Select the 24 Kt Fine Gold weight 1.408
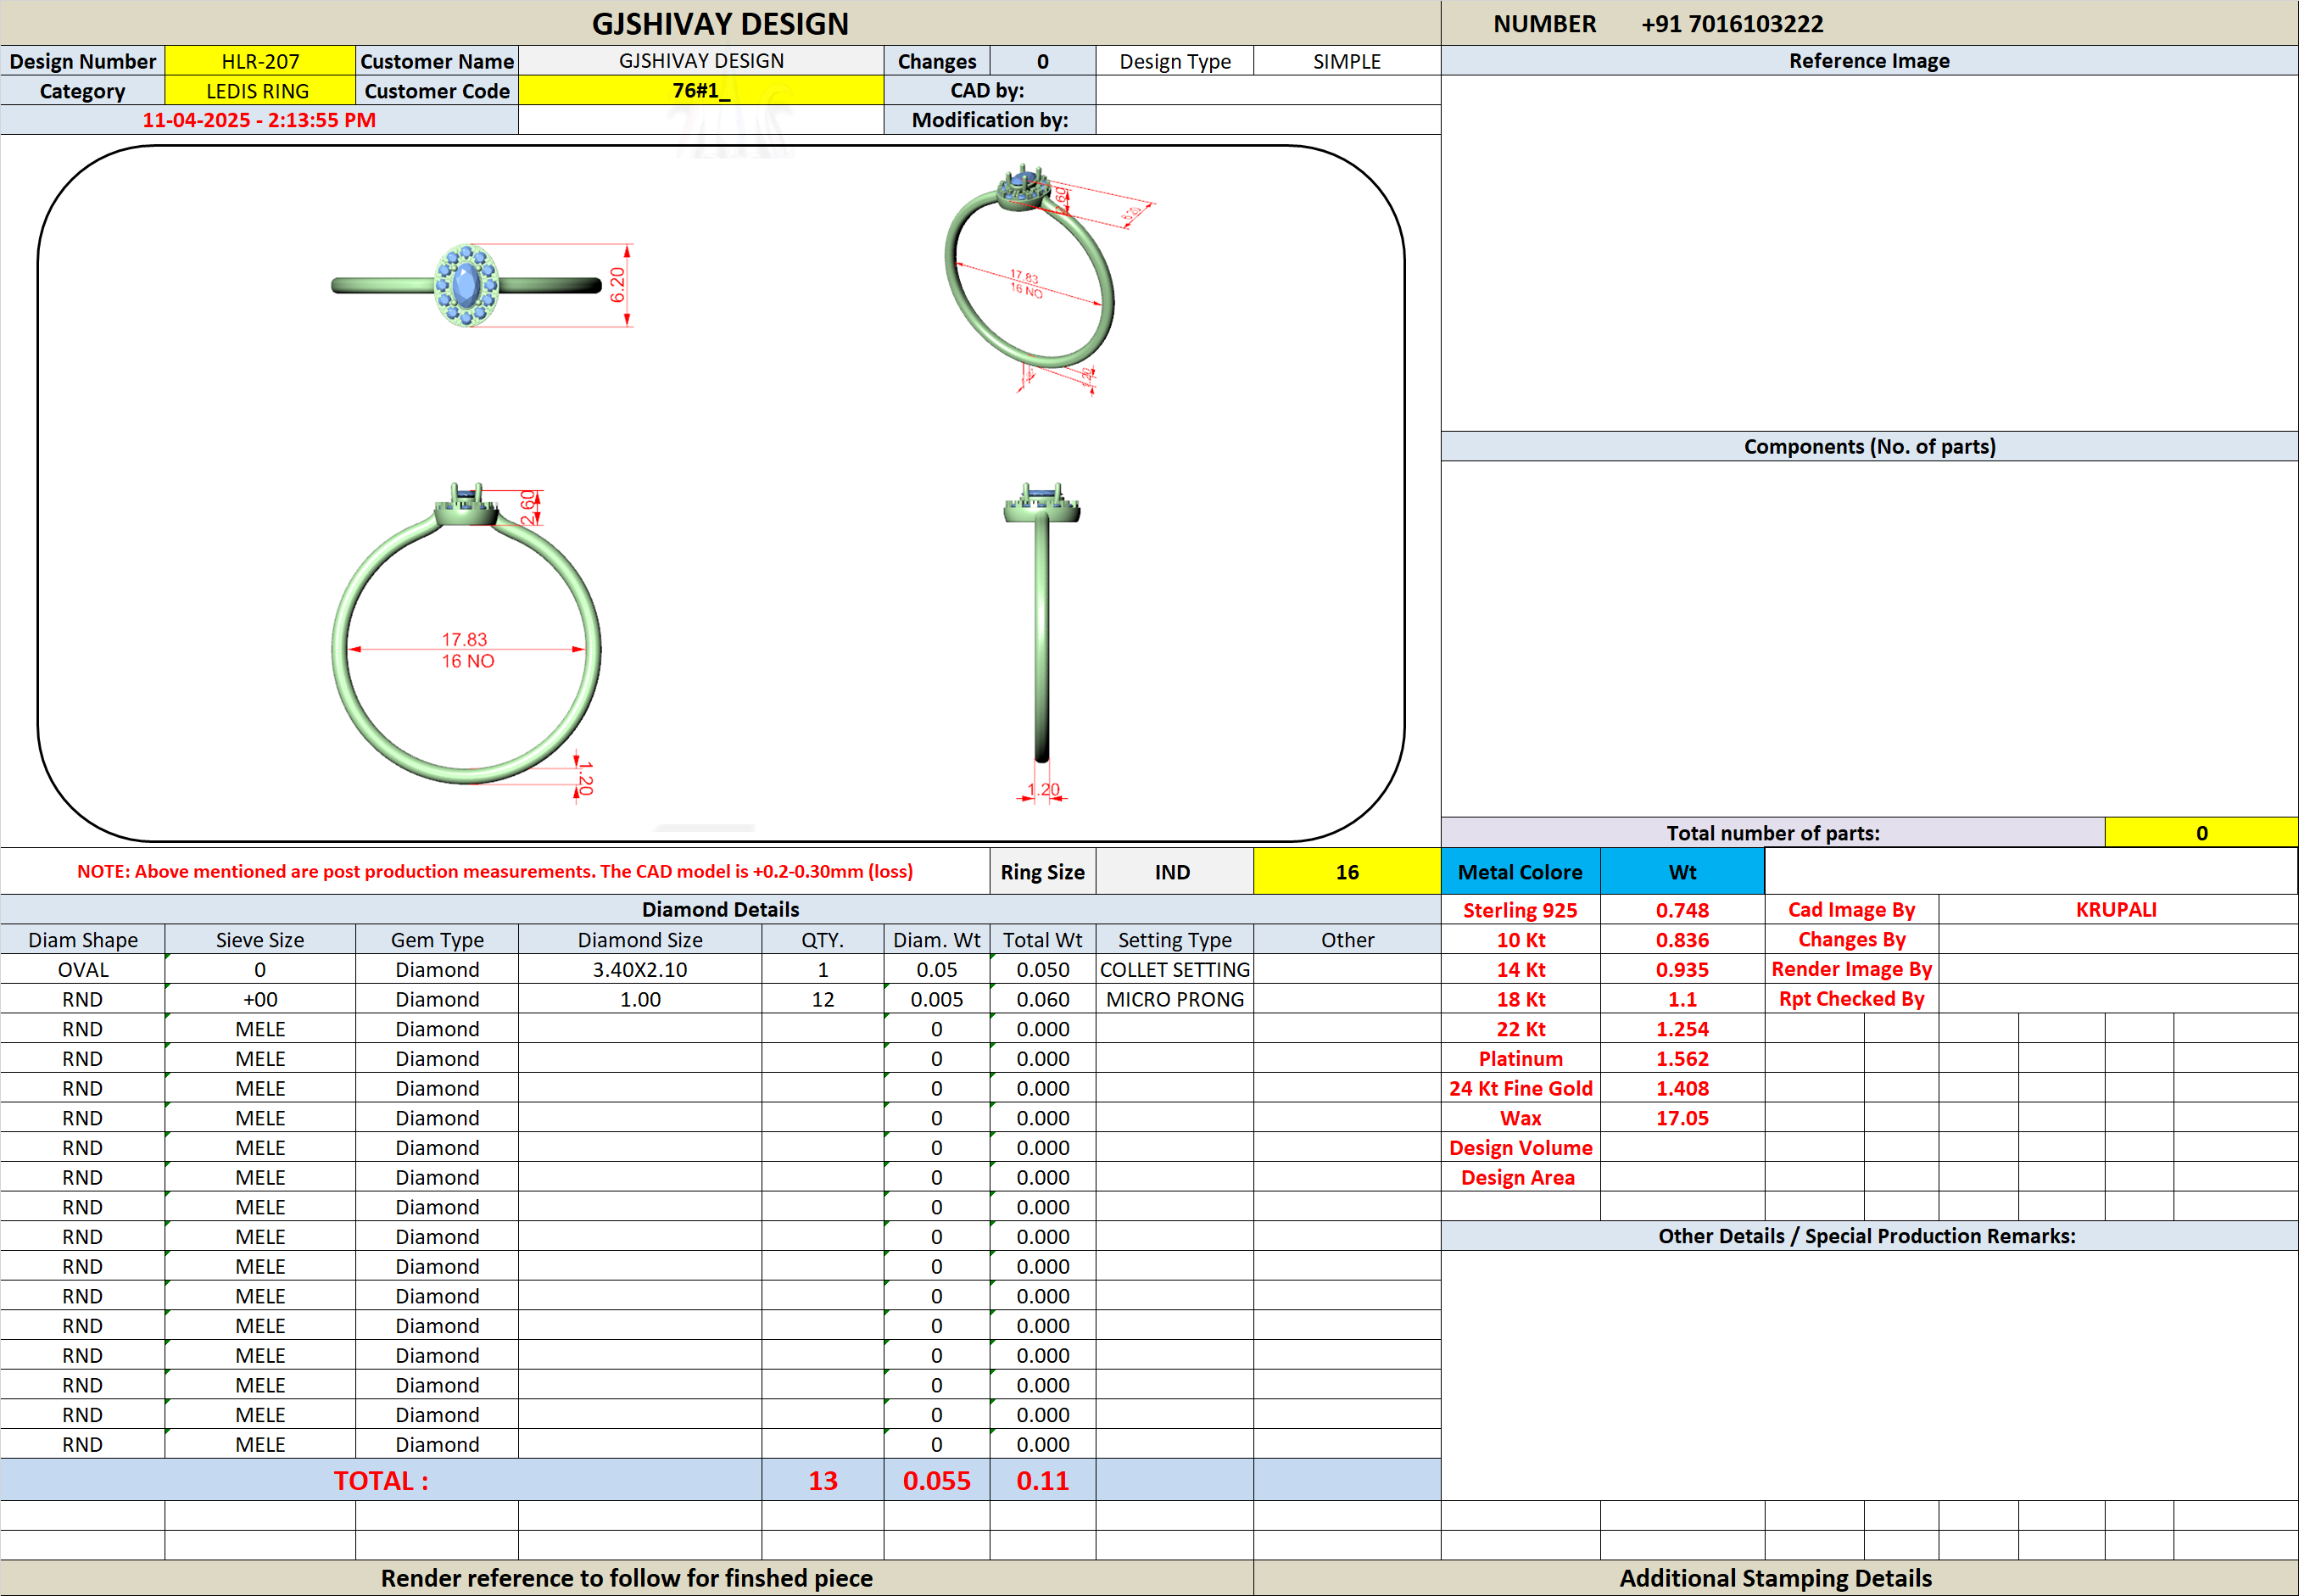The width and height of the screenshot is (2299, 1596). [x=1682, y=1088]
